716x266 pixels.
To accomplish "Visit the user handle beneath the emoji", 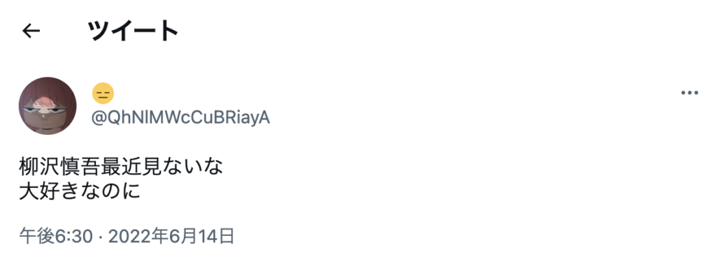I will (181, 118).
